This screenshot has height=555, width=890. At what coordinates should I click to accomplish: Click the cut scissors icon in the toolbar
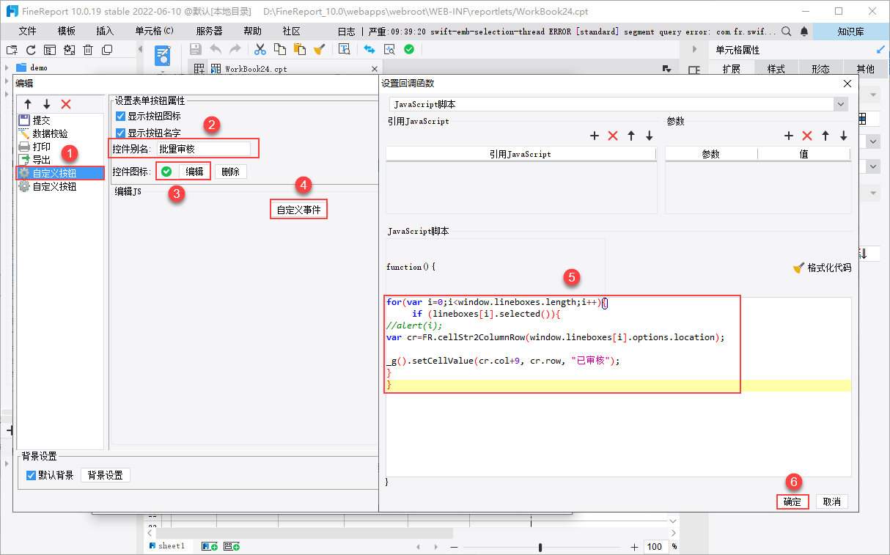click(260, 49)
